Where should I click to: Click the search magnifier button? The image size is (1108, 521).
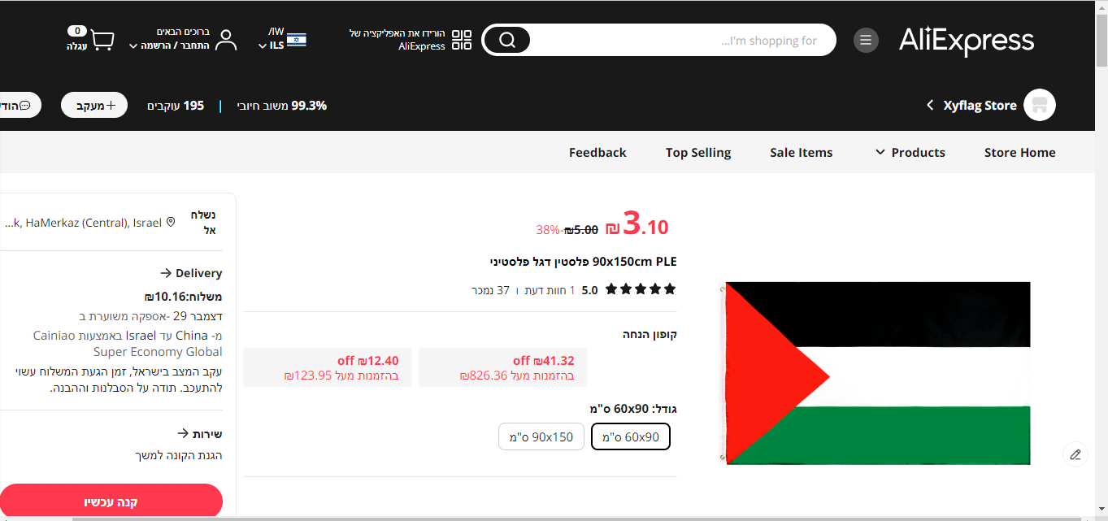click(x=507, y=40)
